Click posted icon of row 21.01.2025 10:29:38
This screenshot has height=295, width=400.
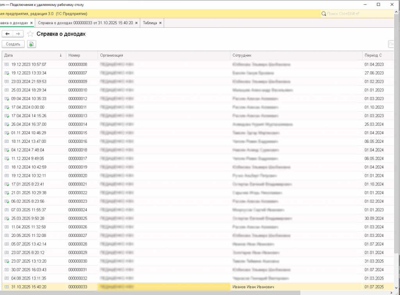click(7, 193)
